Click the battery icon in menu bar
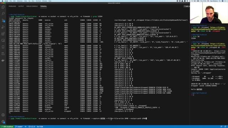This screenshot has height=128, width=228. (x=198, y=1)
